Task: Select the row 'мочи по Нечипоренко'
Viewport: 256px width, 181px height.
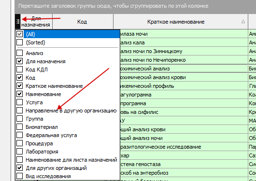Action: (184, 60)
